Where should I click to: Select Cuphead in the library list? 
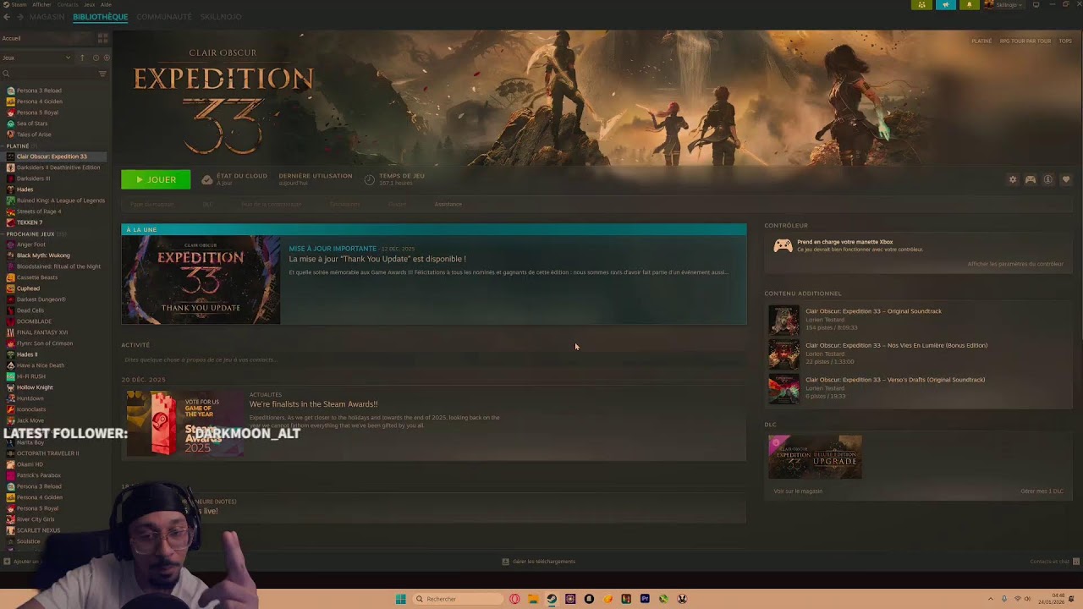pos(28,288)
